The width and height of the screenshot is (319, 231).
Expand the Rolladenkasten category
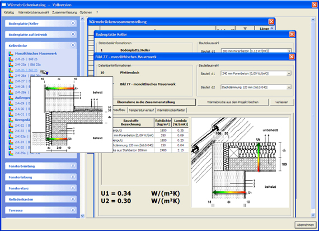73,199
